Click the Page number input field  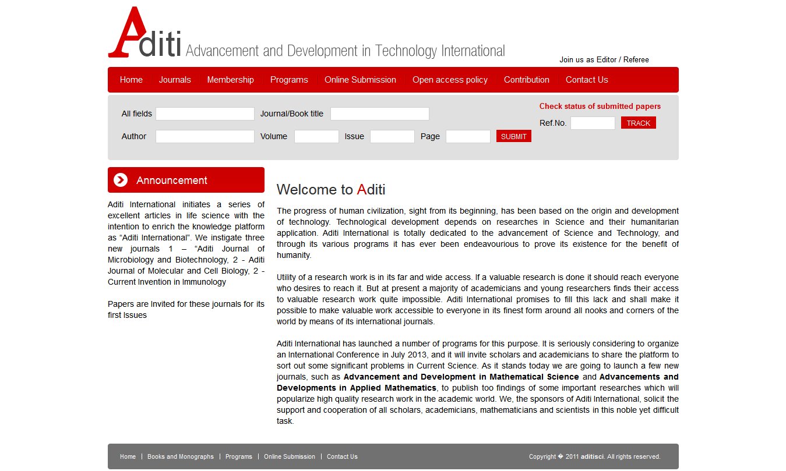coord(468,136)
